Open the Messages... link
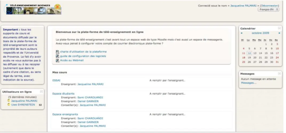286x133 pixels. coord(249,83)
